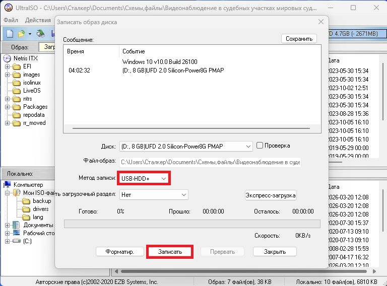Select the log event '(D:, 8 GB)UFD 2.0 Silicon-Power8G PMAP'
The height and width of the screenshot is (286, 387).
(173, 70)
